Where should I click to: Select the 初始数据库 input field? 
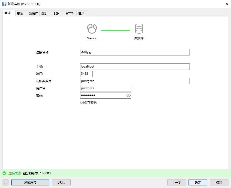click(x=135, y=81)
